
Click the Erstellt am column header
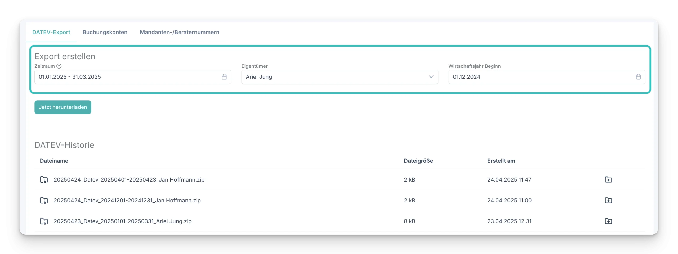501,161
